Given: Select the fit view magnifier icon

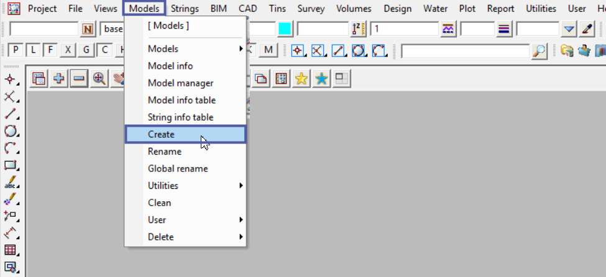Looking at the screenshot, I should [x=99, y=79].
